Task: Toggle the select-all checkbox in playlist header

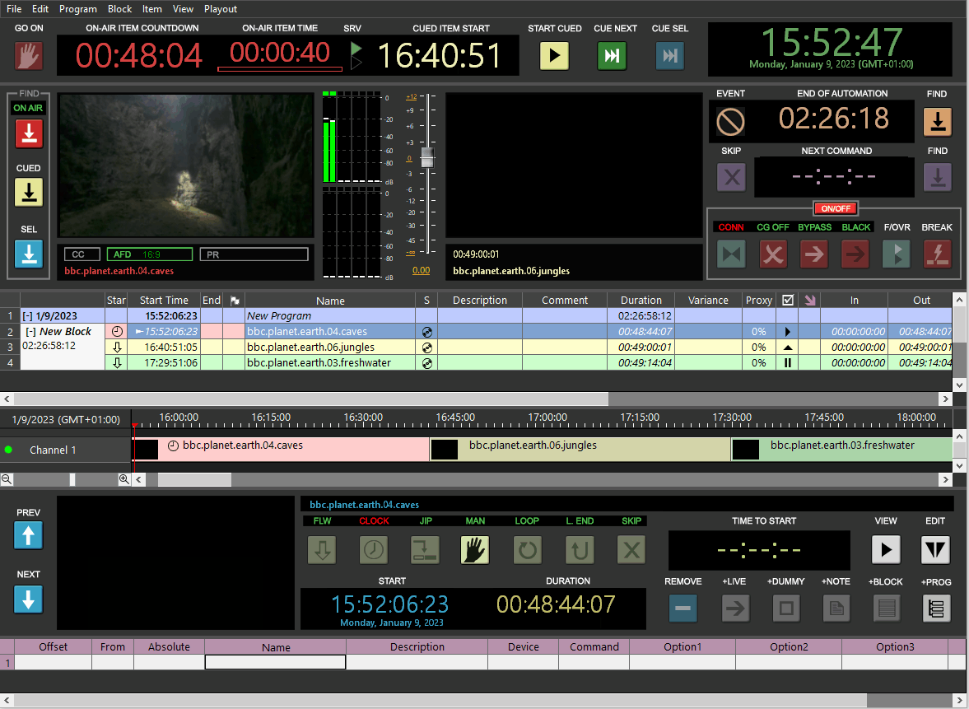Action: point(787,300)
